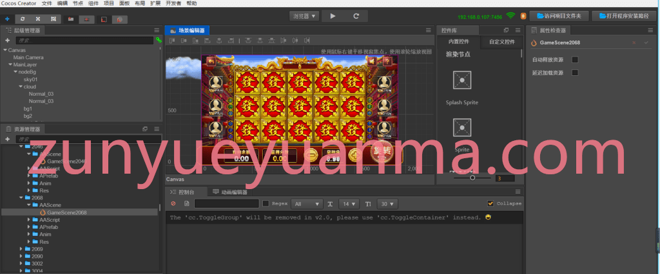Open the console log file icon

coord(187,204)
